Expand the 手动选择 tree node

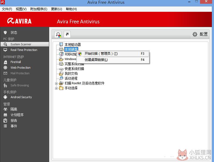[x=56, y=88]
